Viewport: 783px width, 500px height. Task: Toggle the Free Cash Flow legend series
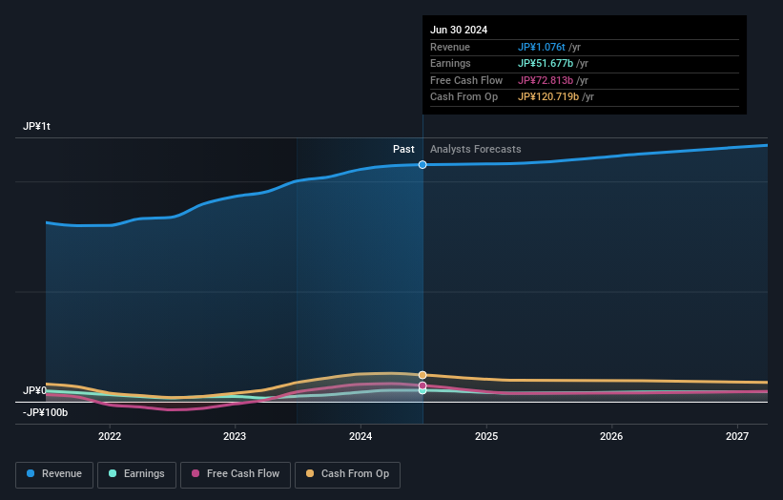pyautogui.click(x=236, y=474)
